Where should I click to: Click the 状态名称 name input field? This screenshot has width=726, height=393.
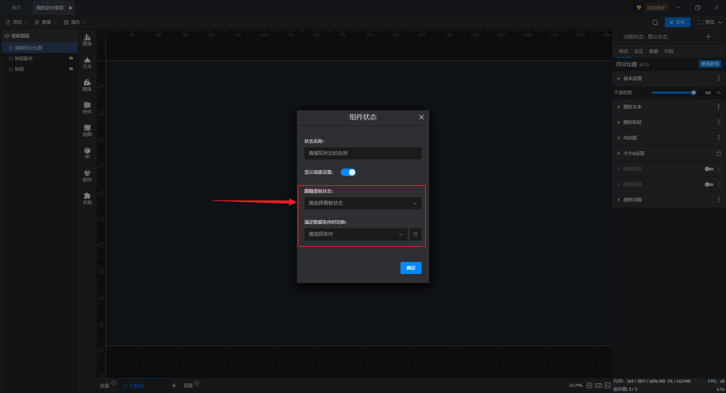tap(363, 153)
